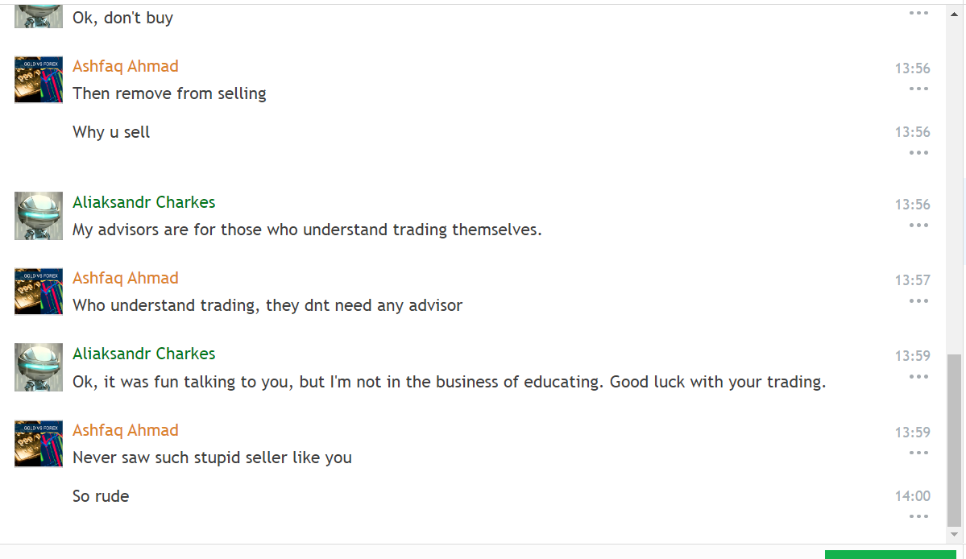This screenshot has width=966, height=559.
Task: Click Gold vs Forex avatar beside "Then remove"
Action: pos(39,80)
